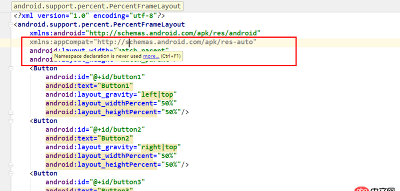Click the android:text="Button2" attribute
Viewport: 400px width, 191px height.
89,138
